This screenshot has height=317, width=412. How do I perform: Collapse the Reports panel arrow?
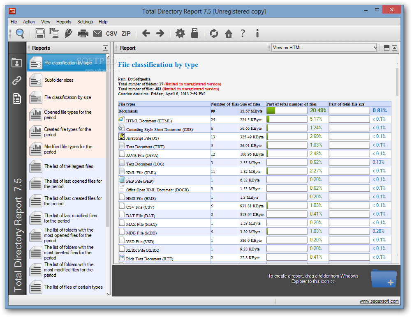(x=105, y=48)
